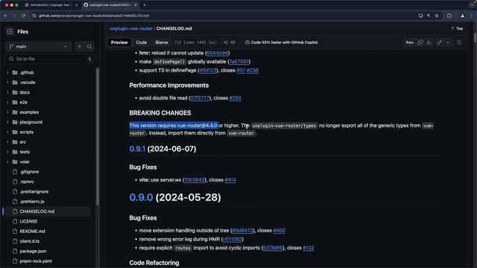The width and height of the screenshot is (477, 268).
Task: View the Raw file
Action: click(409, 42)
